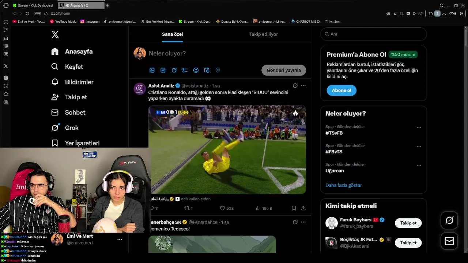Open floating Grok button at bottom right
This screenshot has width=468, height=263.
(449, 220)
